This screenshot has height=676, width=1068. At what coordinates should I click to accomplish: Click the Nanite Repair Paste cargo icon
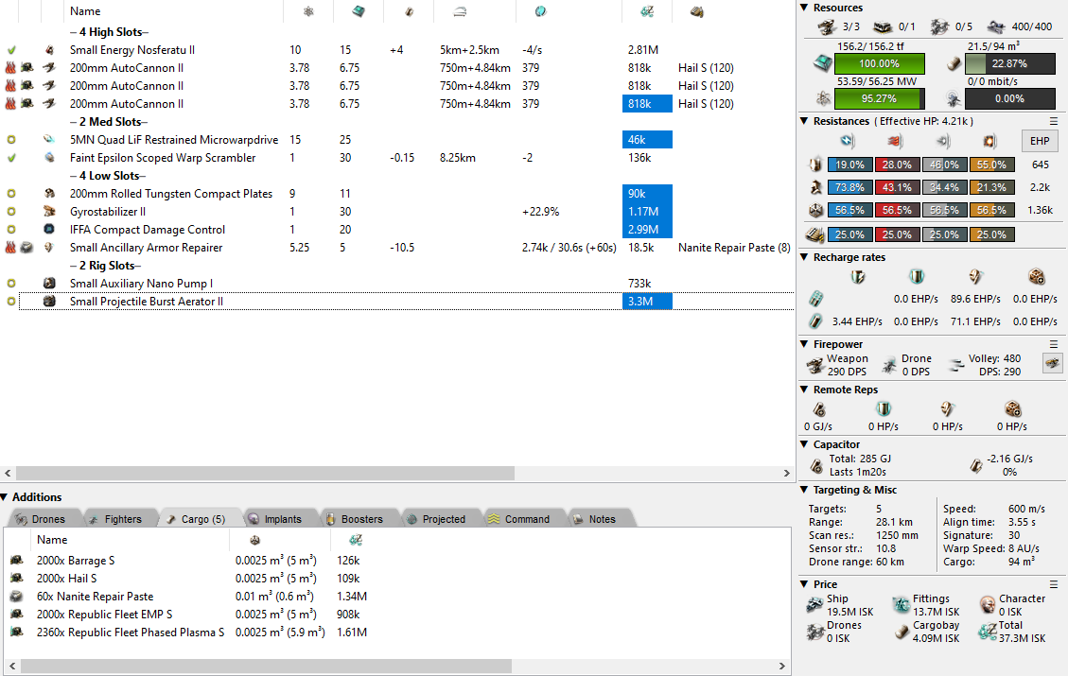click(x=17, y=597)
